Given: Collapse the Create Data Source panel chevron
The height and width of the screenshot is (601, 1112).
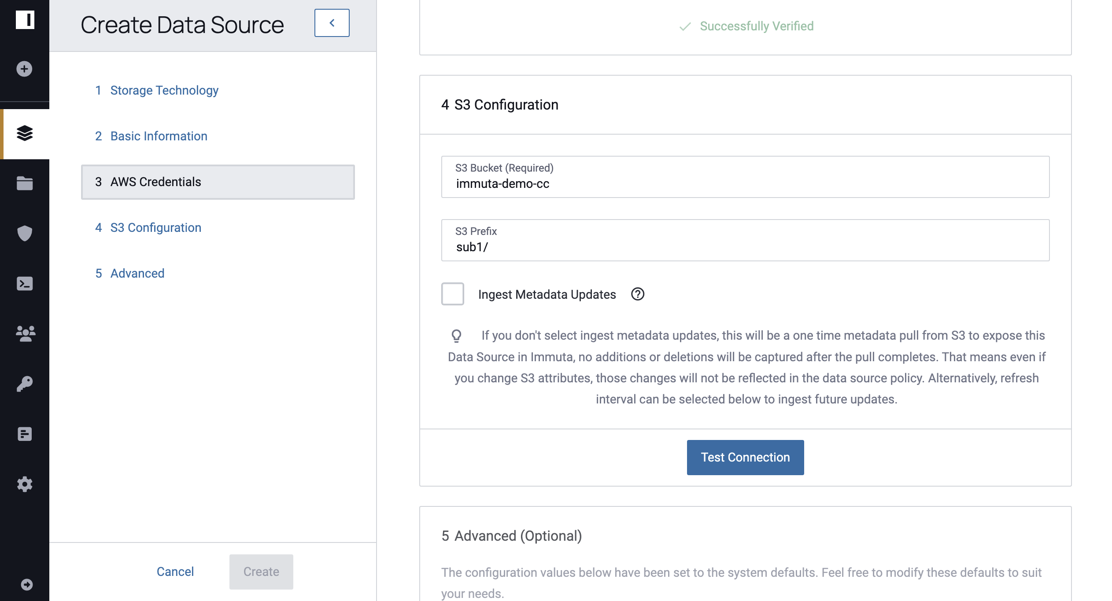Looking at the screenshot, I should pos(332,23).
